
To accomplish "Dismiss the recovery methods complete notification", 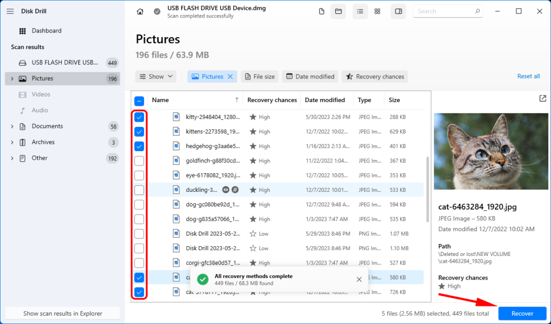I will point(359,279).
